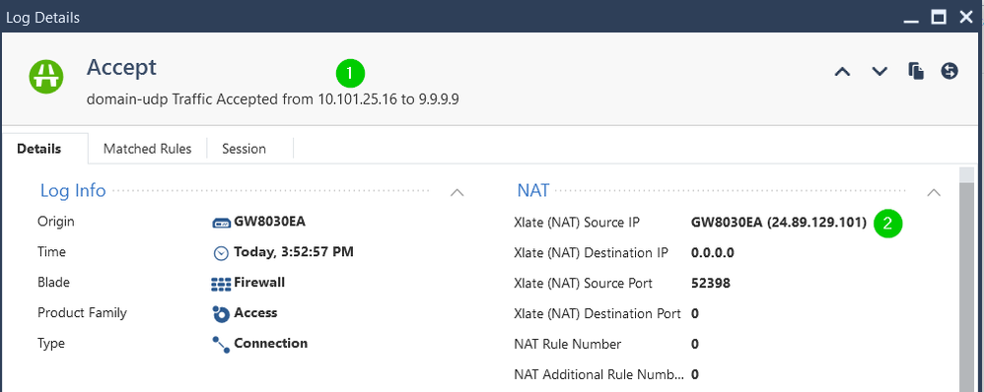The width and height of the screenshot is (984, 392).
Task: Click the Access product family icon
Action: click(x=221, y=313)
